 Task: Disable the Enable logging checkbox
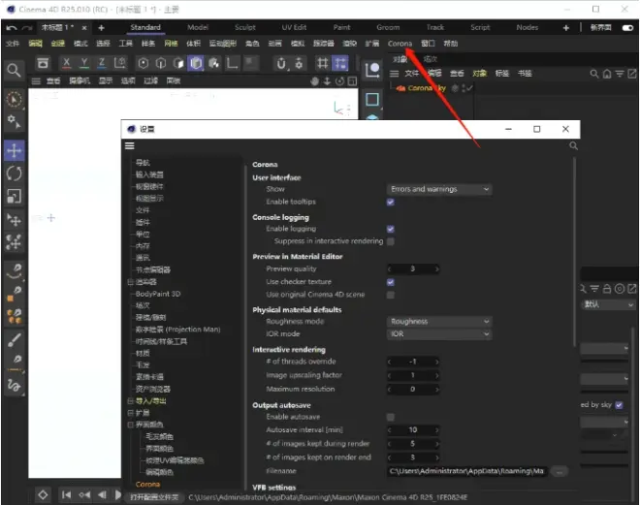pos(390,229)
